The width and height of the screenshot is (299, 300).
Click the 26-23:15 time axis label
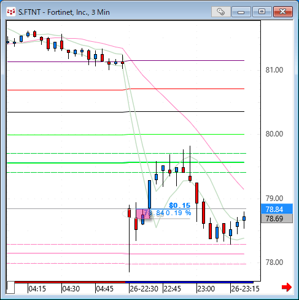pyautogui.click(x=245, y=289)
